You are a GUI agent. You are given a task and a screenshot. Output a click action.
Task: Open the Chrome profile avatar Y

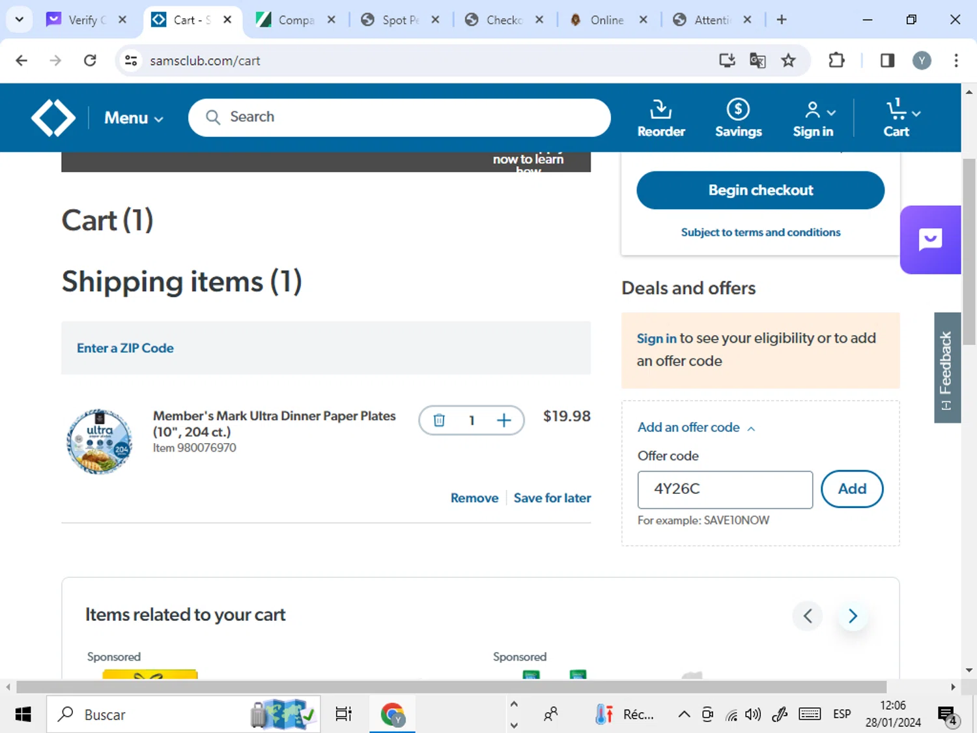tap(921, 61)
